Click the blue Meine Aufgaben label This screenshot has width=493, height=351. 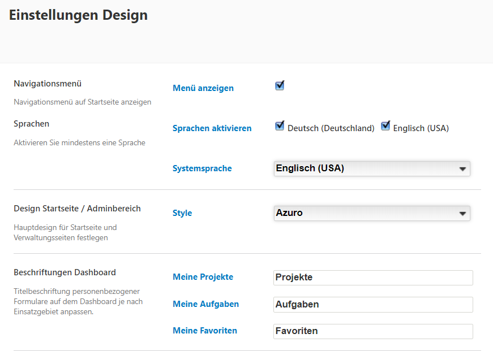pos(205,304)
